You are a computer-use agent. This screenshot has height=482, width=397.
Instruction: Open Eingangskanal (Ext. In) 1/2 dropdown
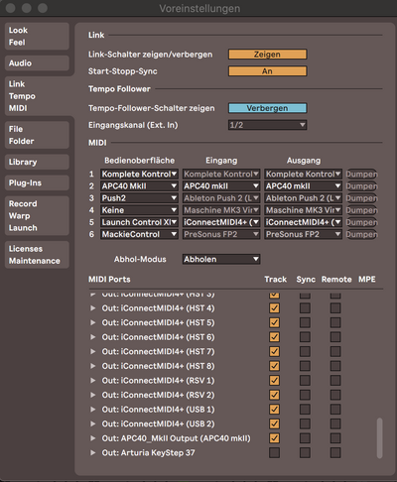coord(267,125)
